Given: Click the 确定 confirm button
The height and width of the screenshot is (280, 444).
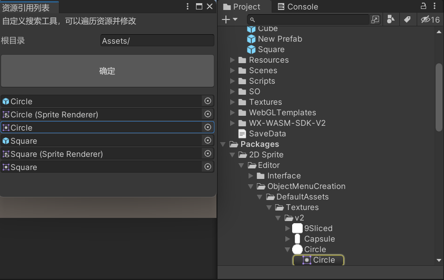Looking at the screenshot, I should coord(107,71).
